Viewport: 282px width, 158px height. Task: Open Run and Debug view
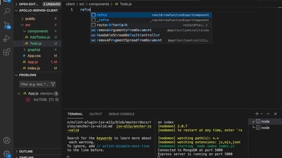pyautogui.click(x=7, y=38)
